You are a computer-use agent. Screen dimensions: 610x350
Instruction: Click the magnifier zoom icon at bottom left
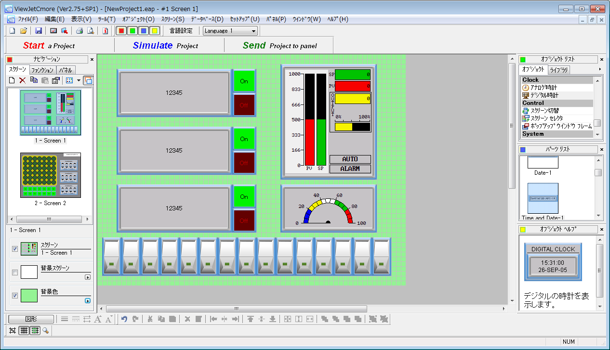[x=46, y=330]
